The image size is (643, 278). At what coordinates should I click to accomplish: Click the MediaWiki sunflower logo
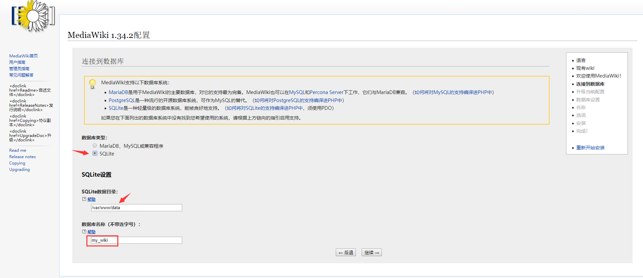pos(33,16)
